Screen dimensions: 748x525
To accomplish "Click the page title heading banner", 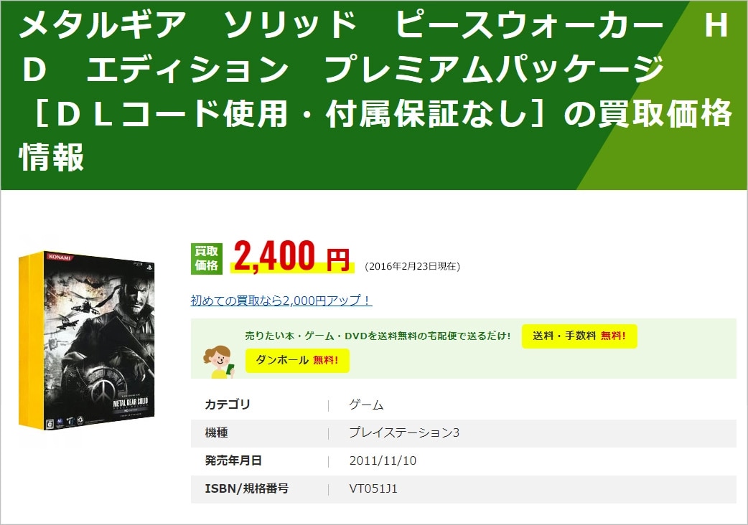I will point(374,95).
